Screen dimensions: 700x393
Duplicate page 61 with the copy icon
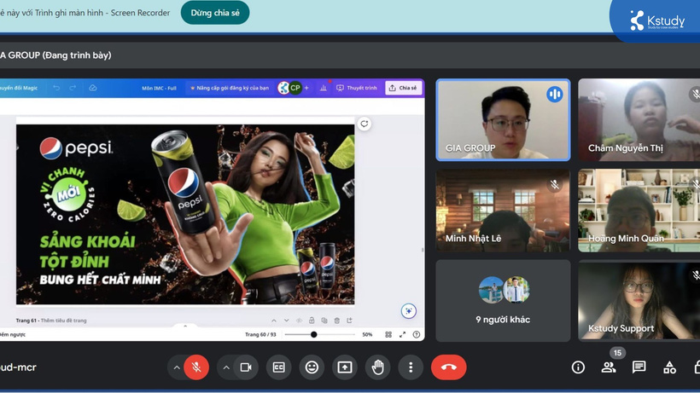coord(324,321)
